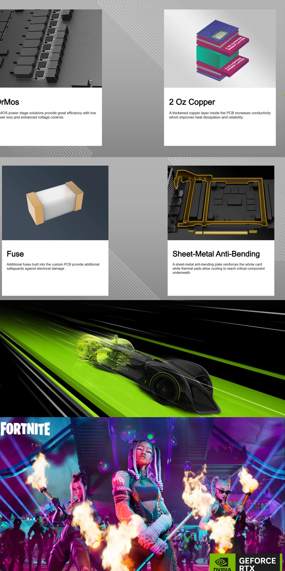
Task: Click the 'A sheet-metal anti-bending plate' description text
Action: tap(219, 268)
